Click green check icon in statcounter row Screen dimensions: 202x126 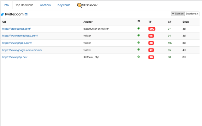tap(139, 28)
